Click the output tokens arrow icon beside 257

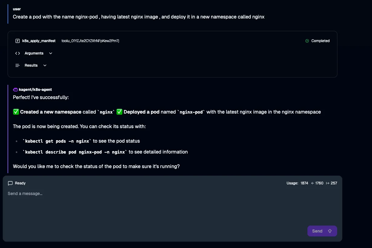click(x=327, y=183)
